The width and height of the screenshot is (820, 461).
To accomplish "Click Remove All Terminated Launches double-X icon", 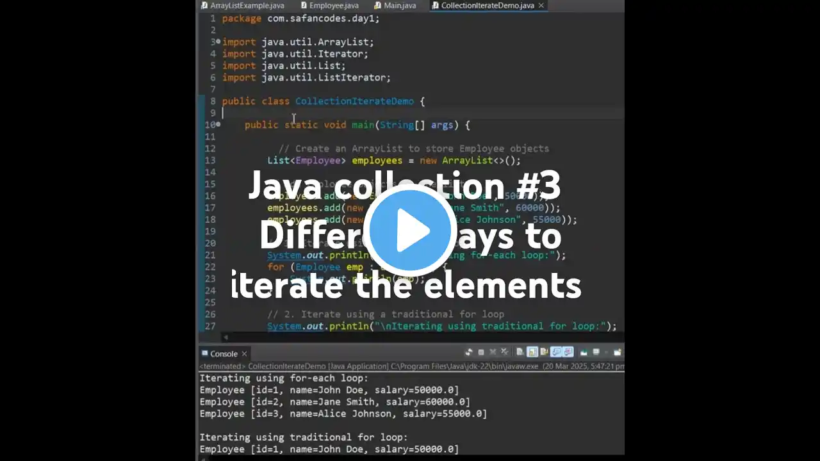I will tap(505, 353).
